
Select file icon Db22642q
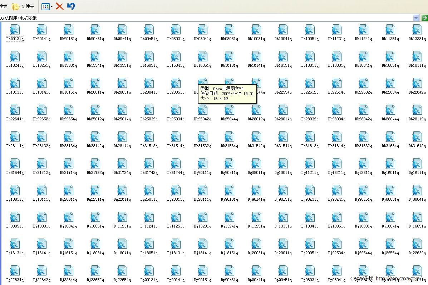coord(417,83)
